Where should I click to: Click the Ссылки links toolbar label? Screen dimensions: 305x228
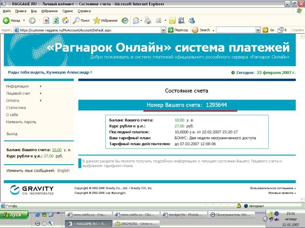298,30
